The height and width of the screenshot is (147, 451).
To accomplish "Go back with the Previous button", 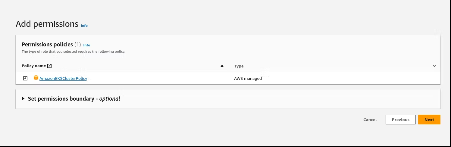I will pos(400,120).
